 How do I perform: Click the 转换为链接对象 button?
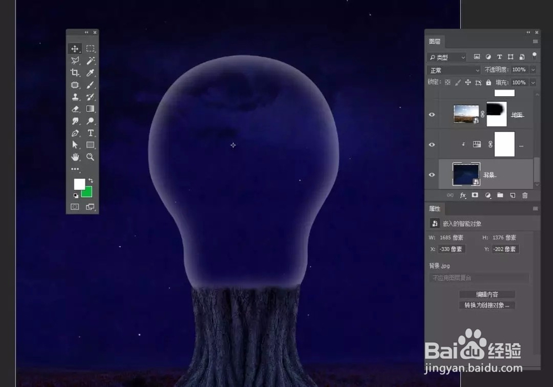click(x=487, y=305)
